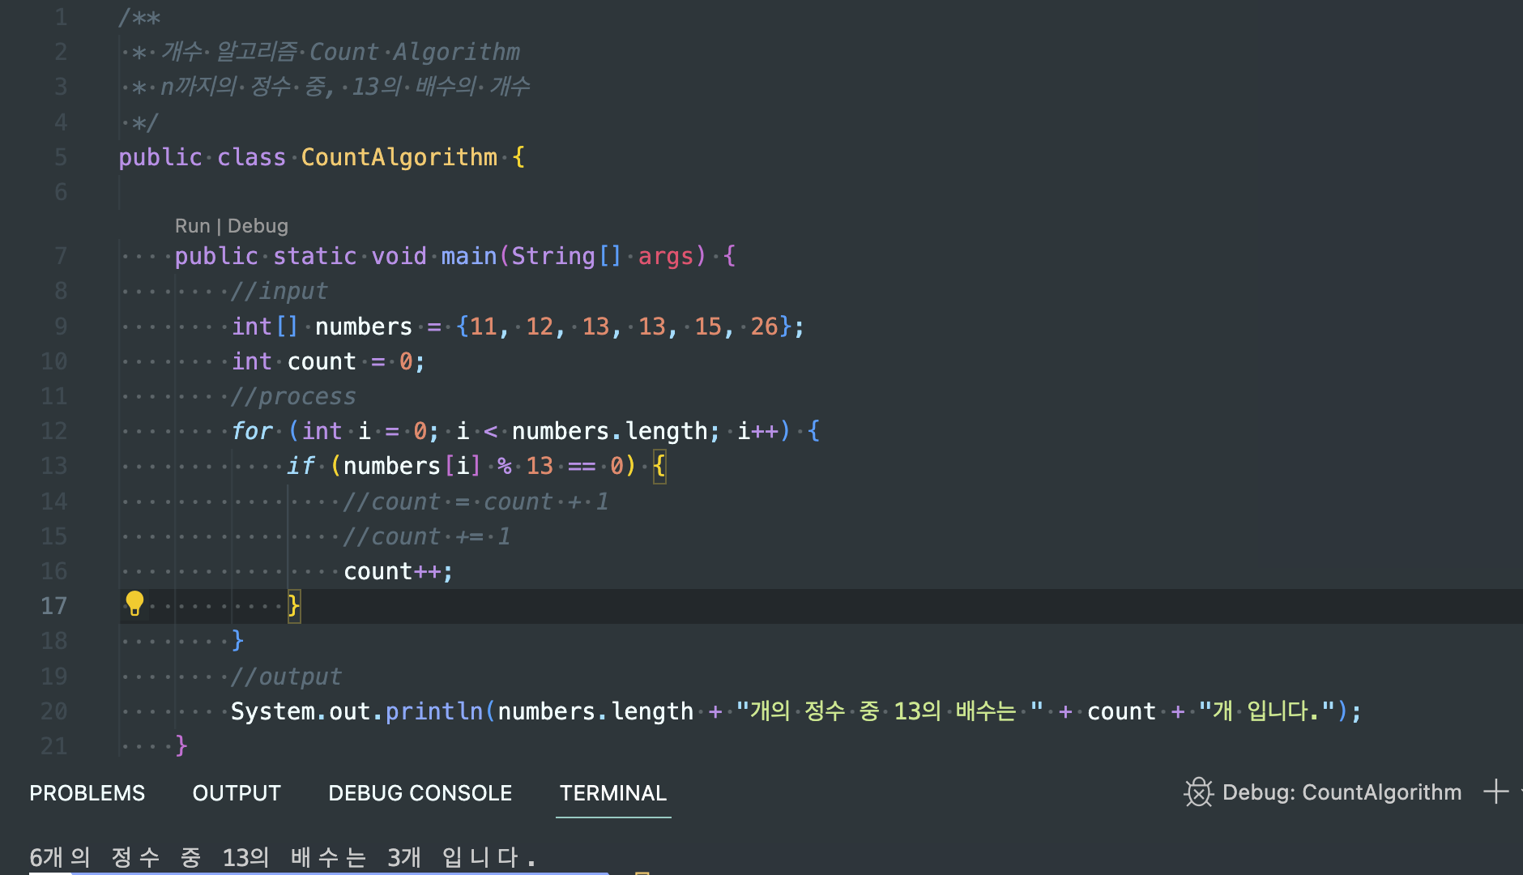
Task: Run main via the Run code lens
Action: coord(192,225)
